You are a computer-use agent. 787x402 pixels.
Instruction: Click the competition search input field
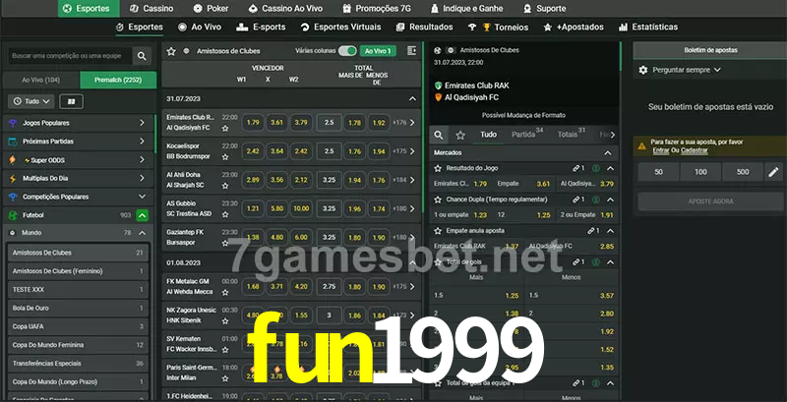click(67, 57)
